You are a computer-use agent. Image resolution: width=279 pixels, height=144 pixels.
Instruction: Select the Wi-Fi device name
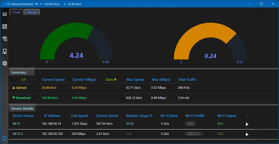tap(16, 124)
